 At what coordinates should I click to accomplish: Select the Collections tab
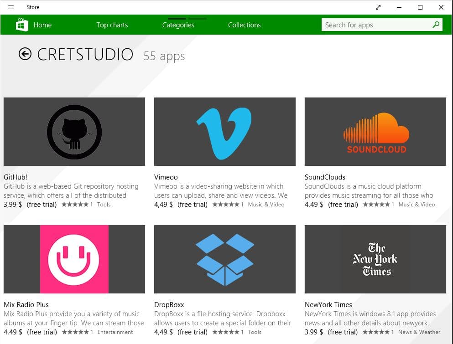(x=245, y=25)
